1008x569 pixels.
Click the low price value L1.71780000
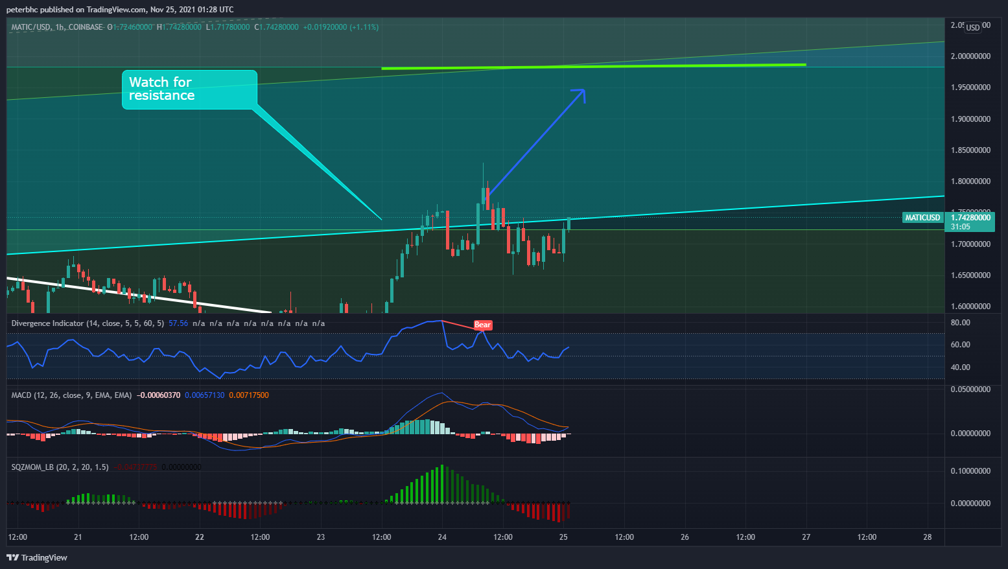(228, 27)
